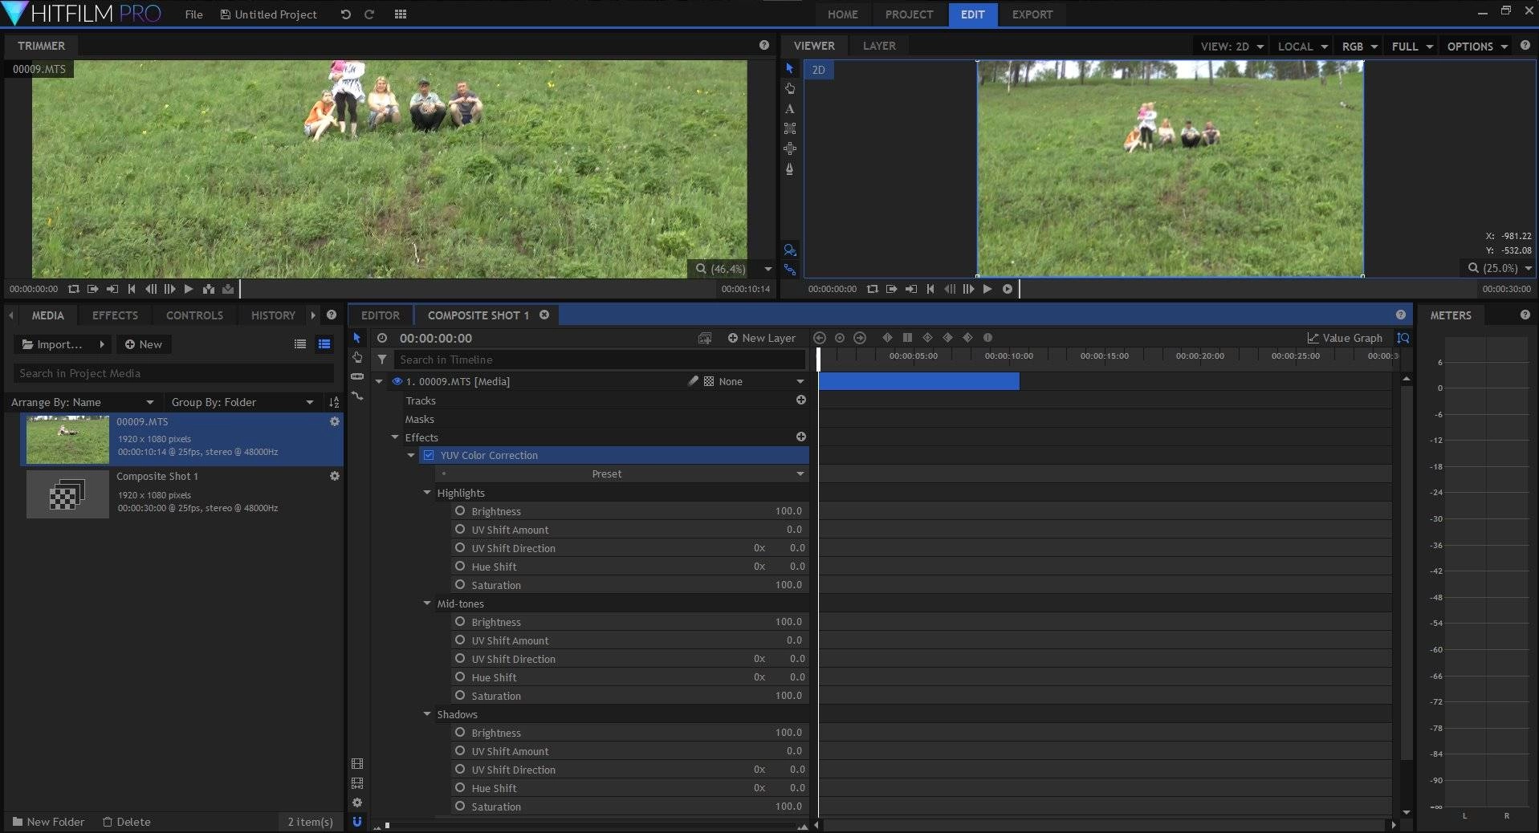
Task: Open the workspaces grid icon
Action: coord(401,14)
